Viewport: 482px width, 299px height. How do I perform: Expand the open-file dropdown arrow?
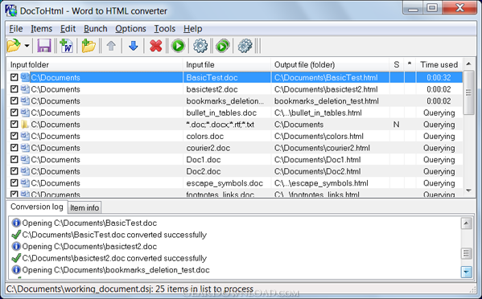coord(27,46)
